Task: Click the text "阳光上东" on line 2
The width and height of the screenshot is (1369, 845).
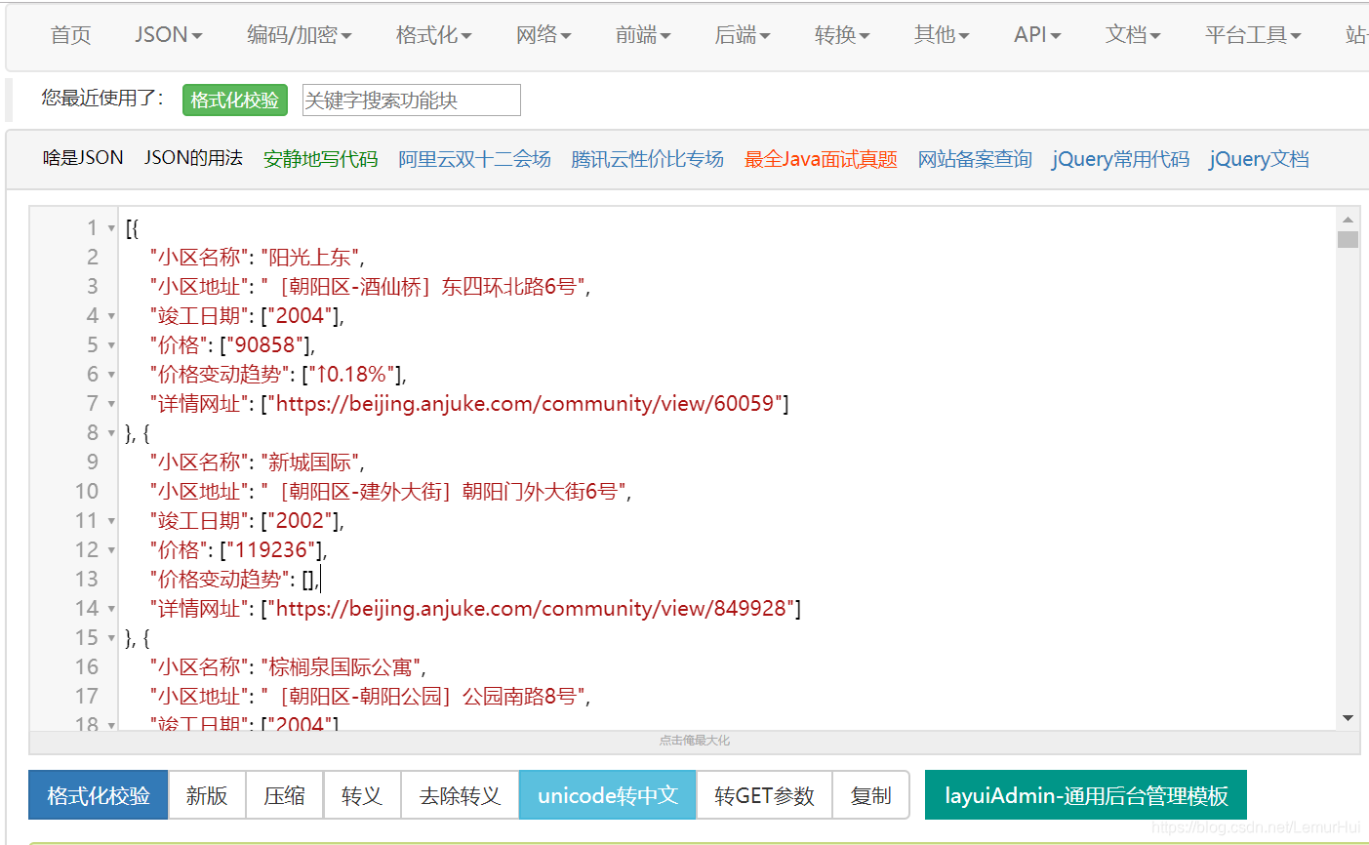Action: pos(310,258)
